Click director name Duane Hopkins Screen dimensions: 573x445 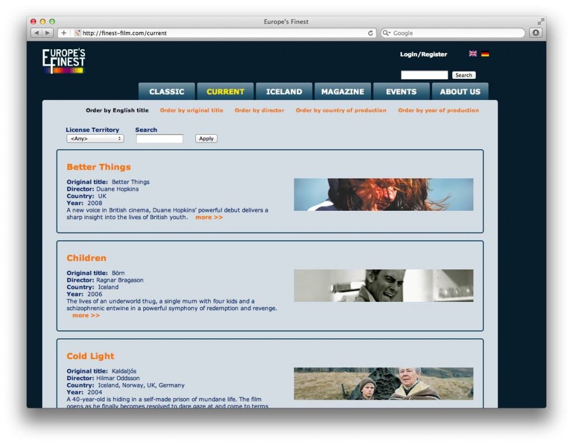pyautogui.click(x=118, y=189)
